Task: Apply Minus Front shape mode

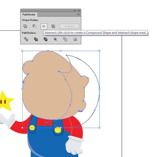Action: tap(34, 26)
